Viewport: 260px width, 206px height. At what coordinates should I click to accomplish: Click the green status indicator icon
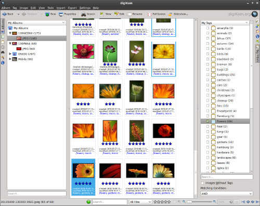(88, 202)
